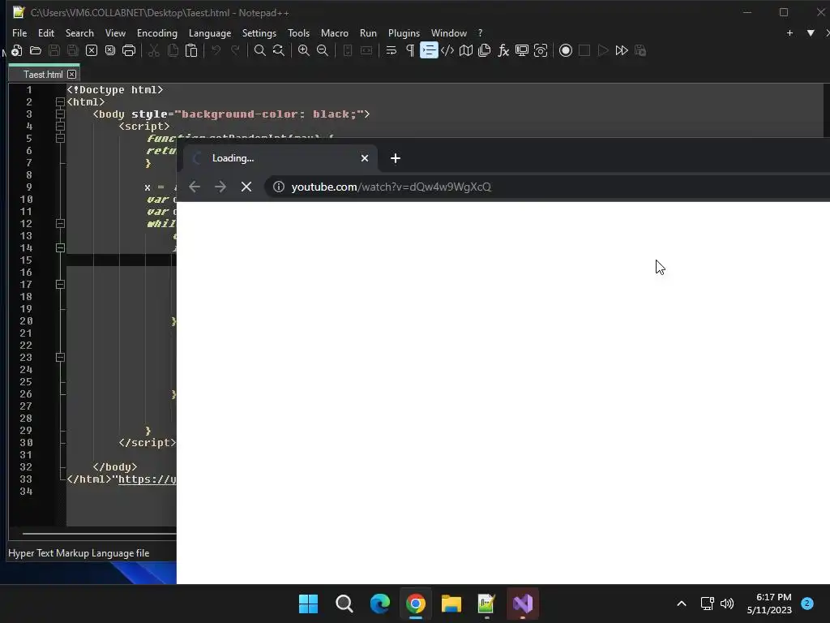Toggle the highlighted Indent guide button
This screenshot has height=623, width=830.
[x=429, y=50]
